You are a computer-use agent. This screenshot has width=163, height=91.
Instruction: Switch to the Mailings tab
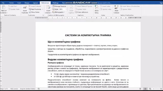click(x=56, y=3)
